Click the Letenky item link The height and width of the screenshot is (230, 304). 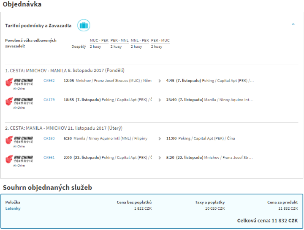(x=13, y=208)
